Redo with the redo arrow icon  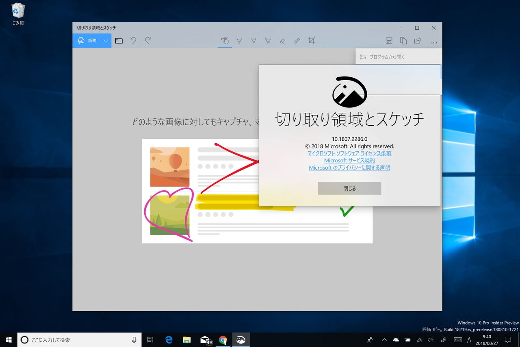tap(148, 41)
